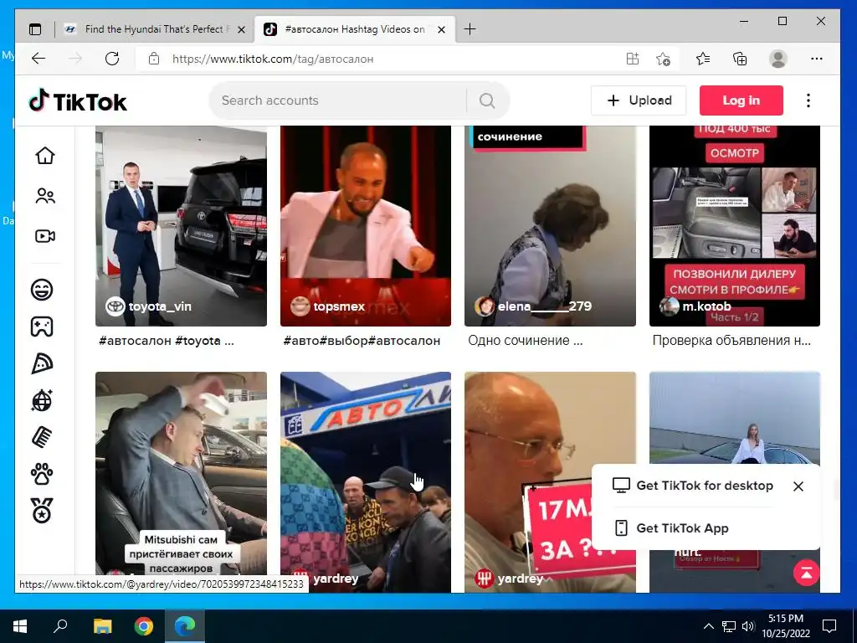Screen dimensions: 857x643
Task: Select the Beauty comb category icon
Action: [42, 437]
